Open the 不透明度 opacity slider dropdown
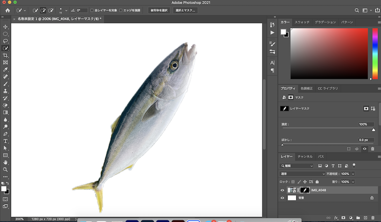 click(353, 174)
